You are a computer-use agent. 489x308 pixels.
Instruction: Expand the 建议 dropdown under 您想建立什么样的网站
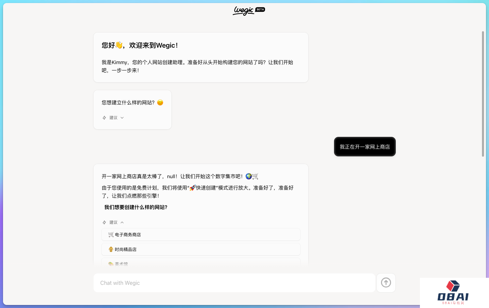click(x=113, y=118)
